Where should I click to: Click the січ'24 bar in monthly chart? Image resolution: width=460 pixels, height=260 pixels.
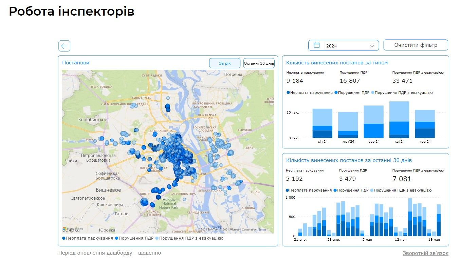point(322,124)
